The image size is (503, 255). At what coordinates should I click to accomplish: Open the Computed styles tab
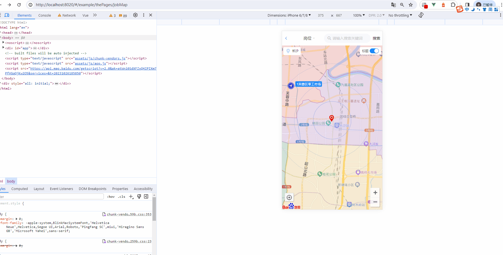(x=20, y=189)
